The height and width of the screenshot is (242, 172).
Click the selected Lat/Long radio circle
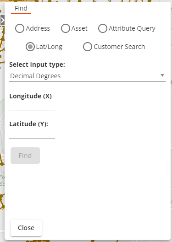[30, 47]
